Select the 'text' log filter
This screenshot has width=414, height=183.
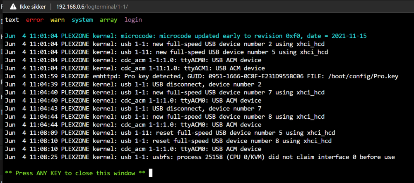tap(12, 20)
